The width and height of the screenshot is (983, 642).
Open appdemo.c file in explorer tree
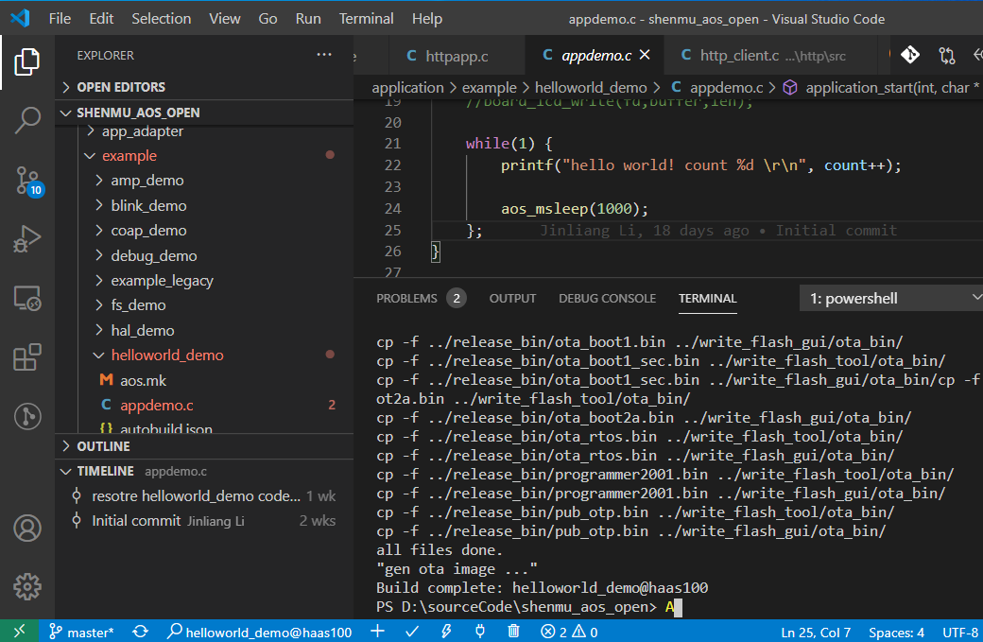pyautogui.click(x=204, y=406)
